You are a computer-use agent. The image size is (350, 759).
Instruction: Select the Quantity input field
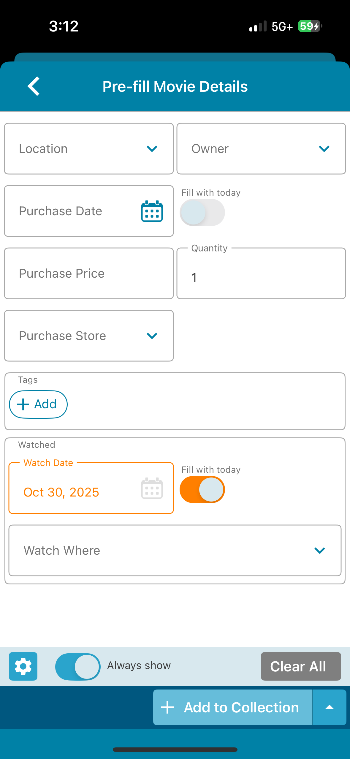point(261,277)
